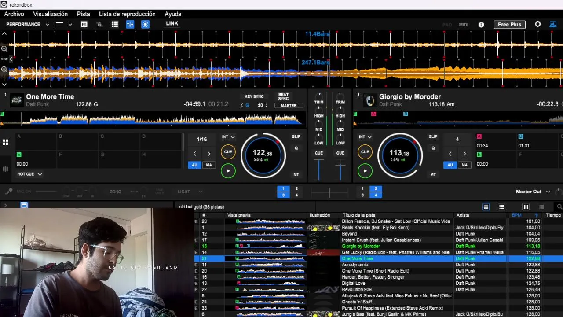
Task: Enable manual loop MA on deck 1
Action: pos(209,165)
